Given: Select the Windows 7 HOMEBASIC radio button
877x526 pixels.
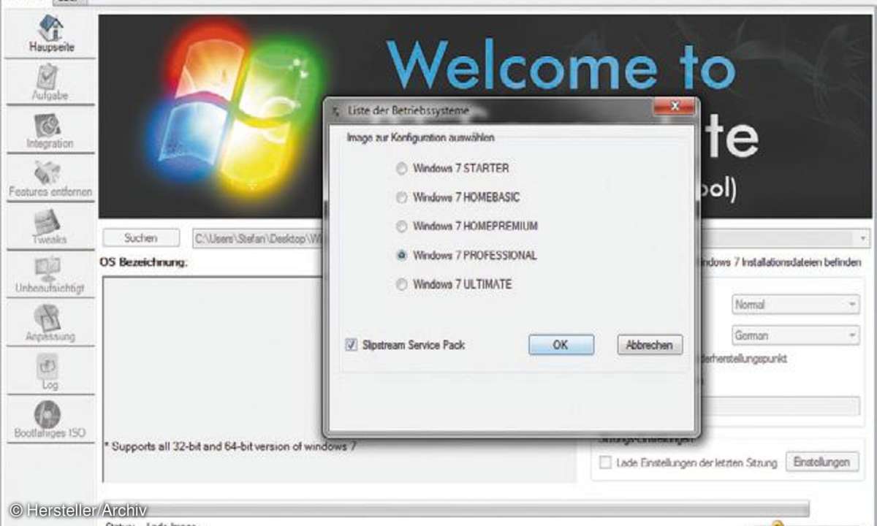Looking at the screenshot, I should [401, 198].
